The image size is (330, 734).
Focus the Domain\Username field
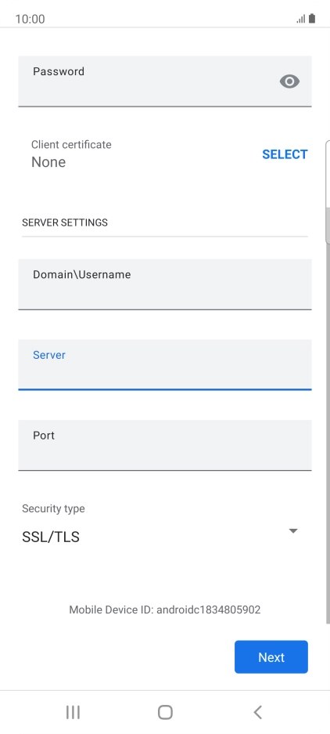164,284
